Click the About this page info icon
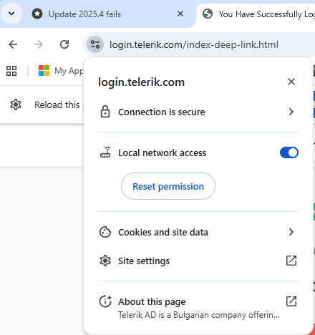Screen dimensions: 315x335 [105, 301]
